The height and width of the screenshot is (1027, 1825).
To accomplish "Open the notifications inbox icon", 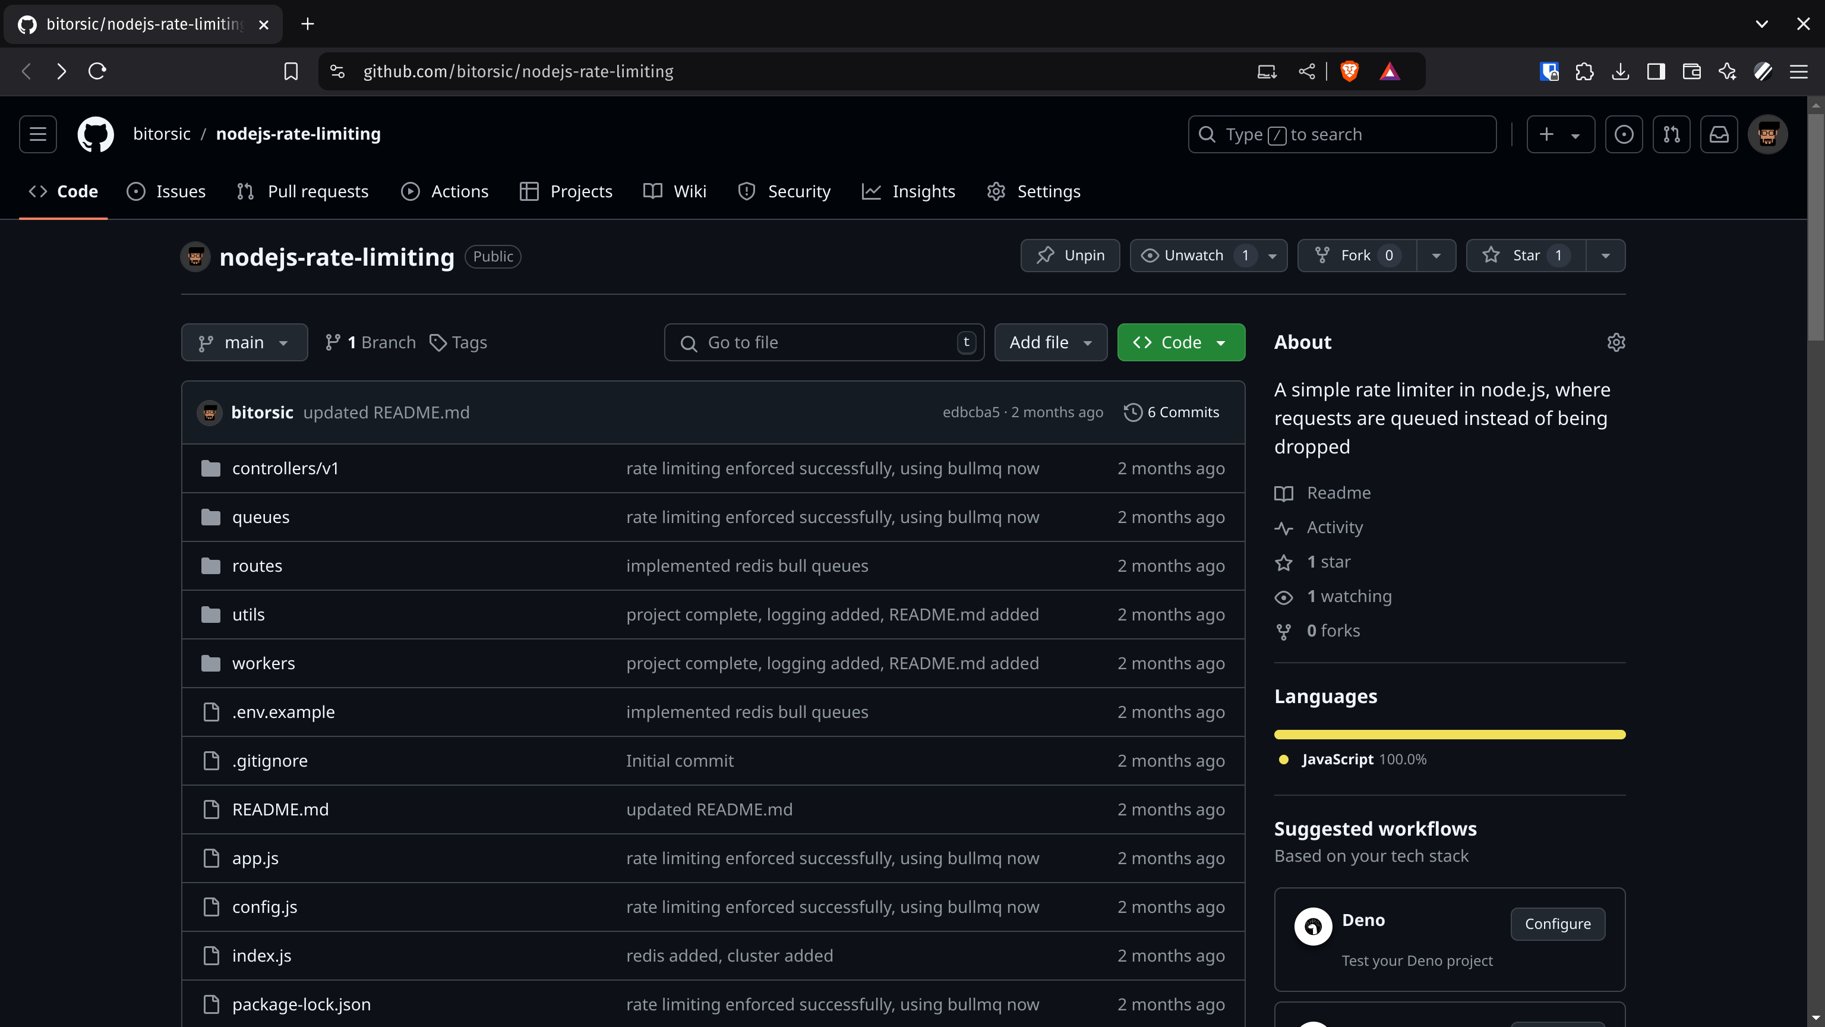I will [1719, 134].
